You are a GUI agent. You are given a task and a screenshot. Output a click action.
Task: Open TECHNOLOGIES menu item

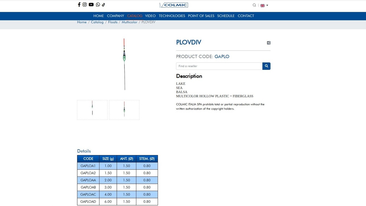(172, 16)
